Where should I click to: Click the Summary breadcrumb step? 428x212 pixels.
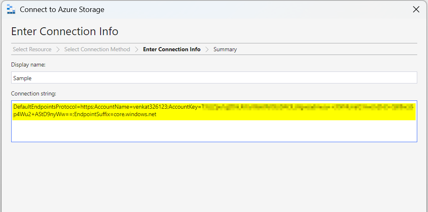pos(225,49)
